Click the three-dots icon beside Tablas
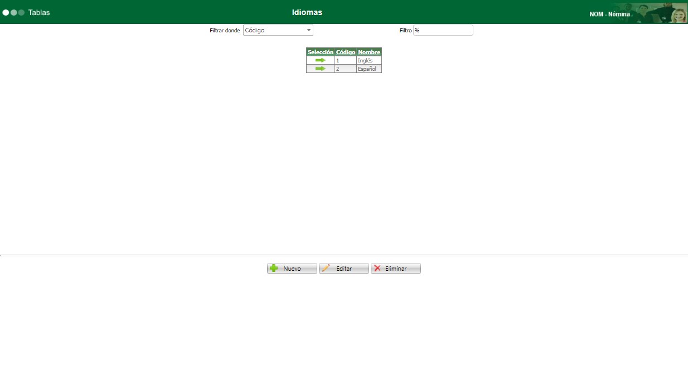The height and width of the screenshot is (389, 688). coord(13,12)
